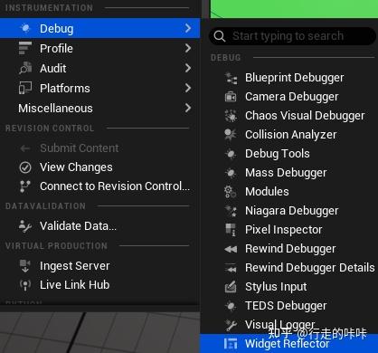Select Niagara Debugger text

click(292, 211)
